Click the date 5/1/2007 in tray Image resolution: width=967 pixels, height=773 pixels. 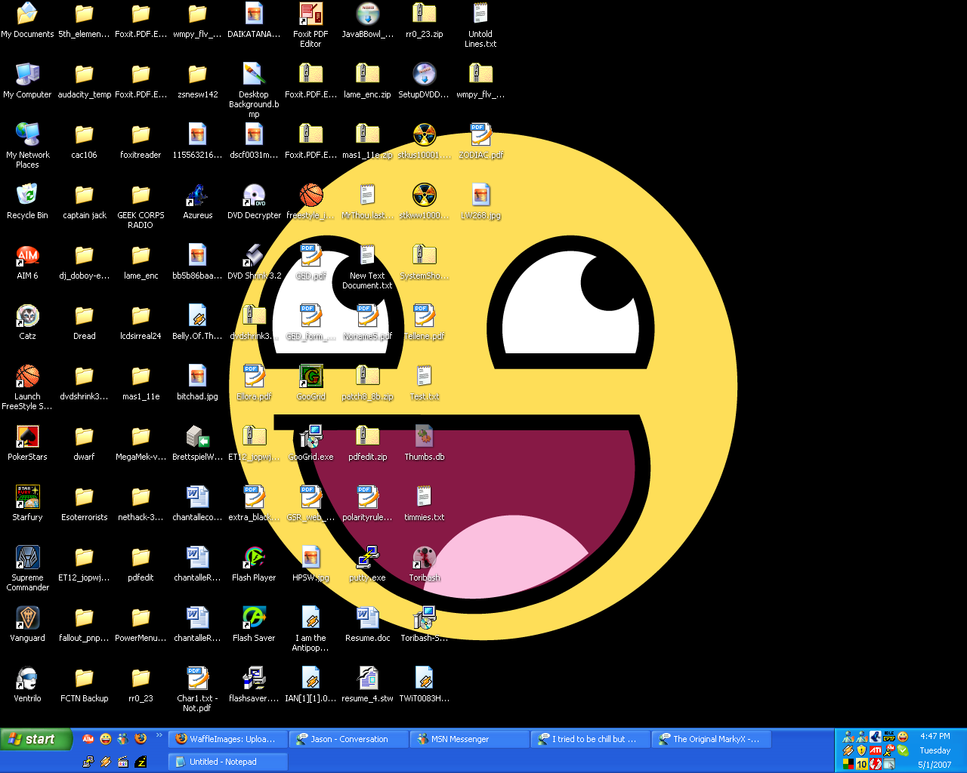[935, 765]
